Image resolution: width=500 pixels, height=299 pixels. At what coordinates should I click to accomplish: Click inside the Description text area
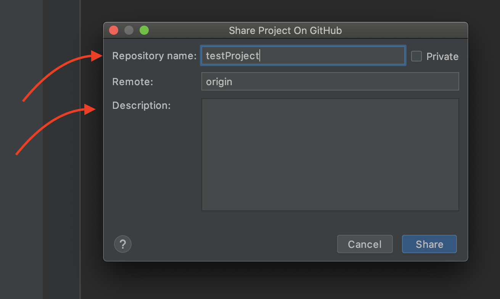pyautogui.click(x=330, y=155)
